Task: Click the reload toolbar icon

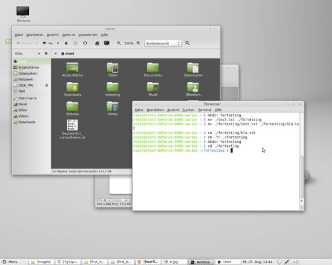Action: coord(85,43)
